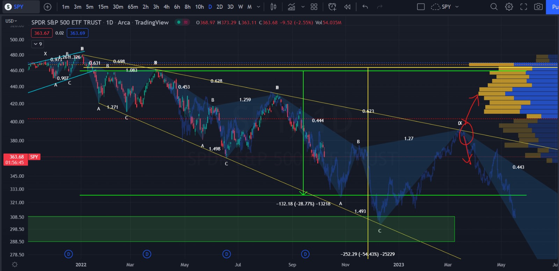This screenshot has width=559, height=271.
Task: Click the red approximate-sign data icon in legend
Action: click(x=186, y=22)
